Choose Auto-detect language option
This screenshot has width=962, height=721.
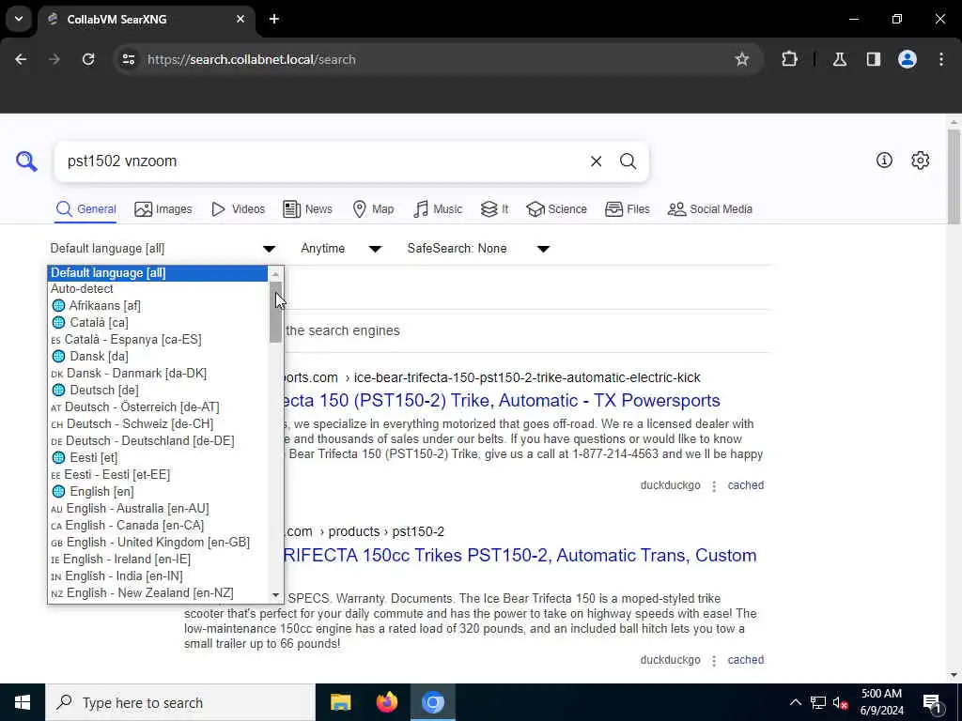click(x=158, y=289)
